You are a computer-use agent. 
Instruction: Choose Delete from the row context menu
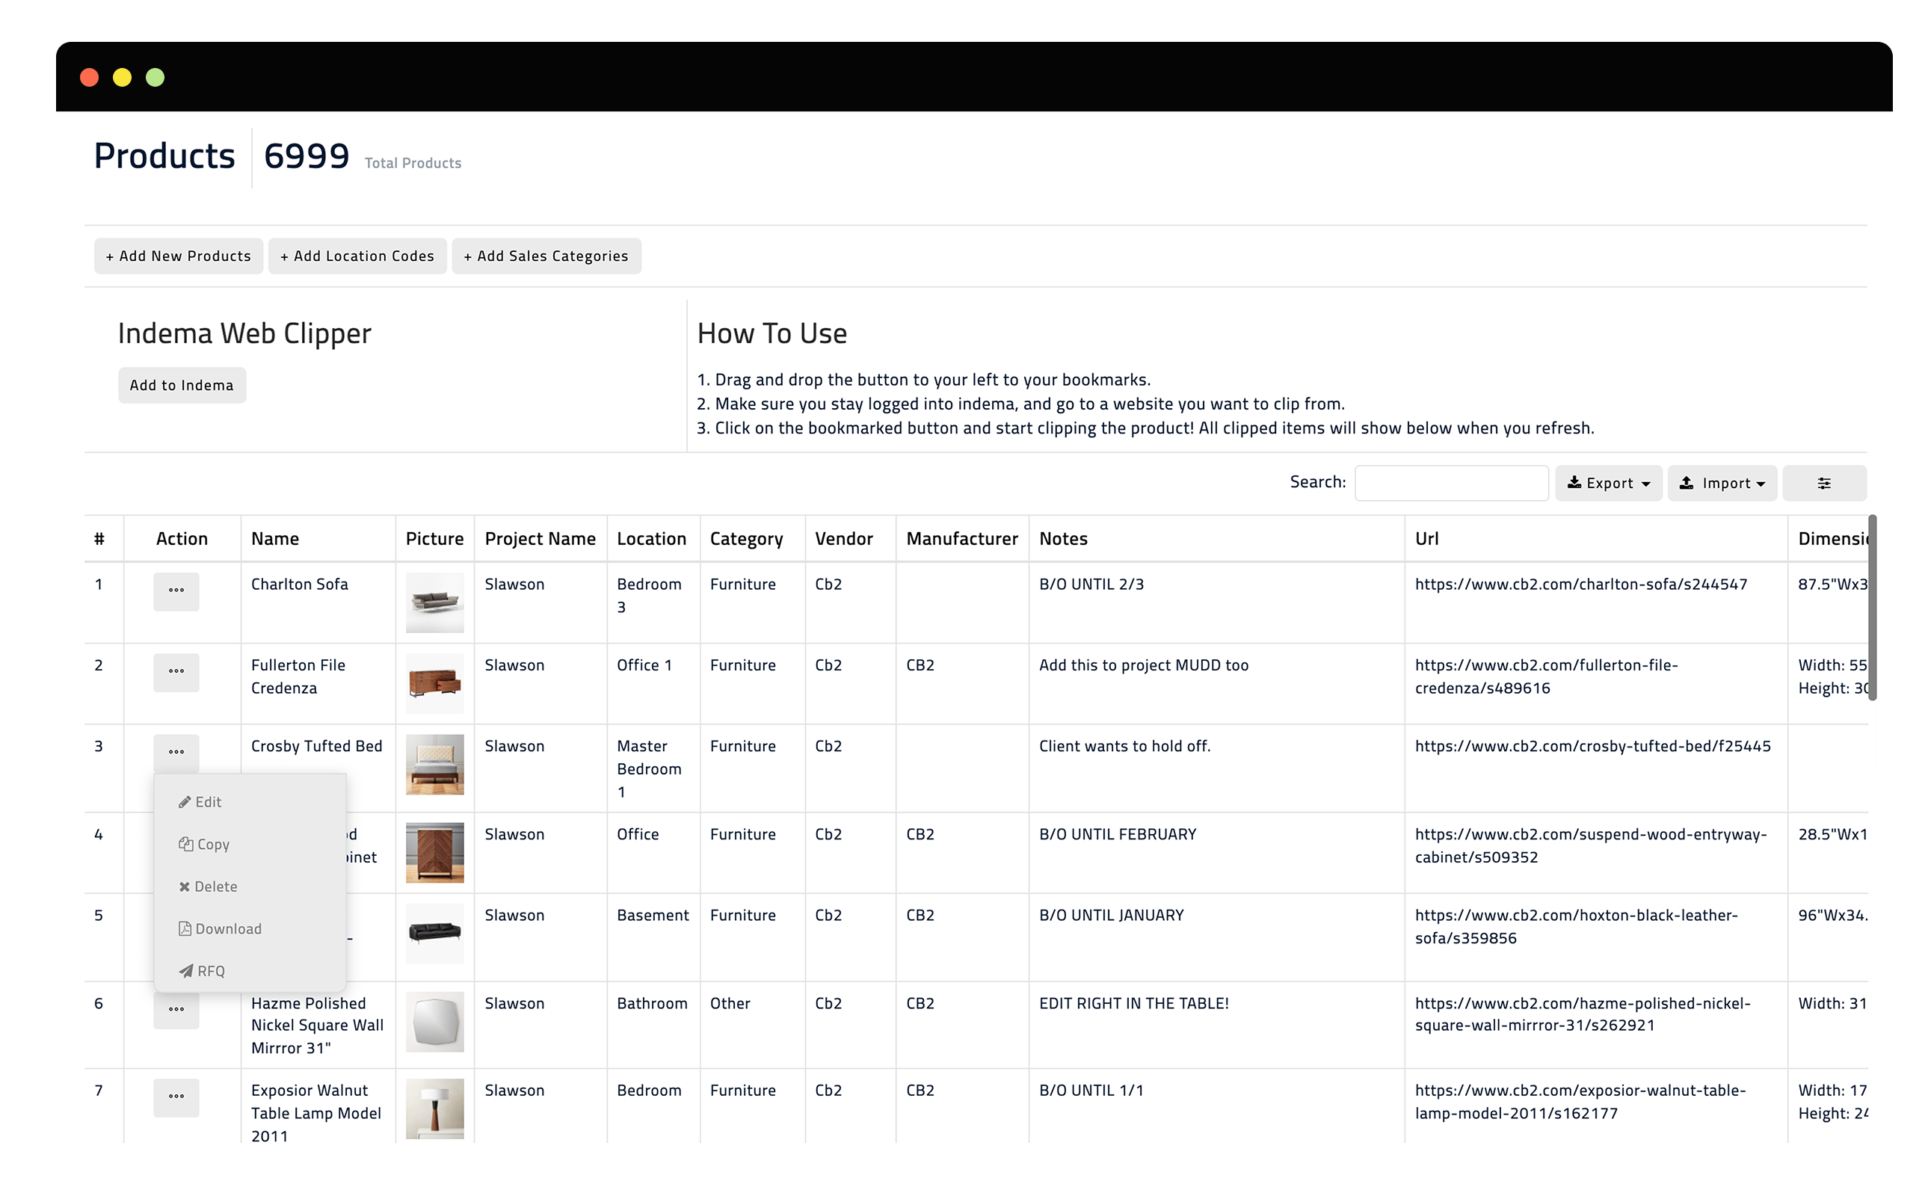pyautogui.click(x=208, y=887)
